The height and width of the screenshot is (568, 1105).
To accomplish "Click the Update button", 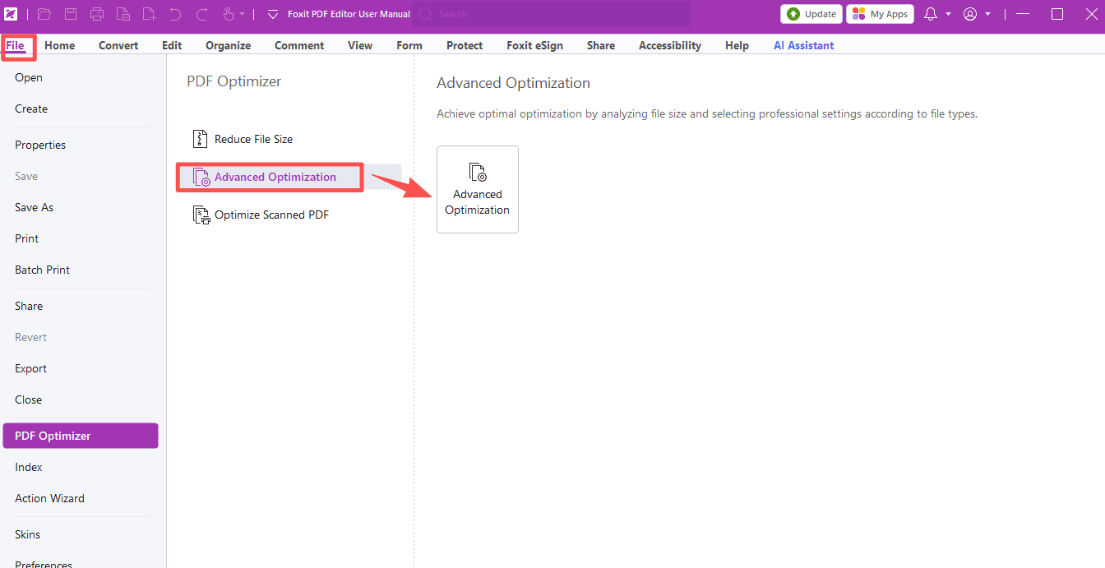I will coord(811,14).
